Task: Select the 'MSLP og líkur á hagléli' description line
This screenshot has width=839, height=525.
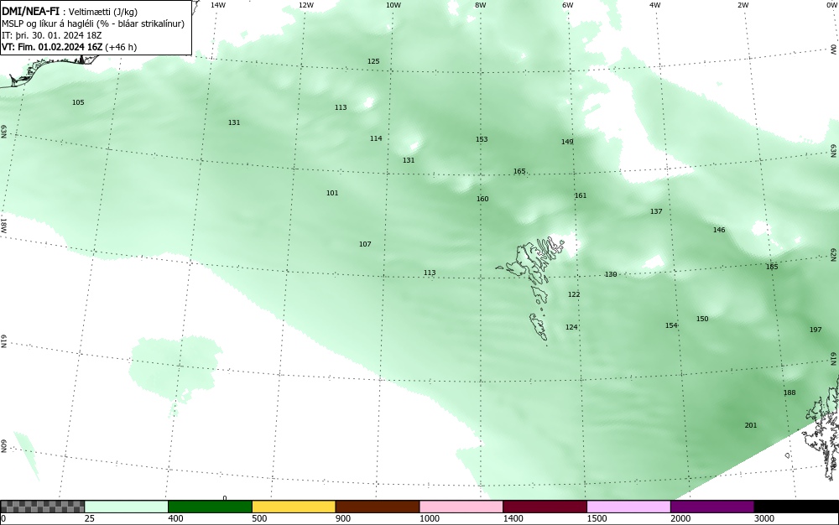Action: (93, 23)
